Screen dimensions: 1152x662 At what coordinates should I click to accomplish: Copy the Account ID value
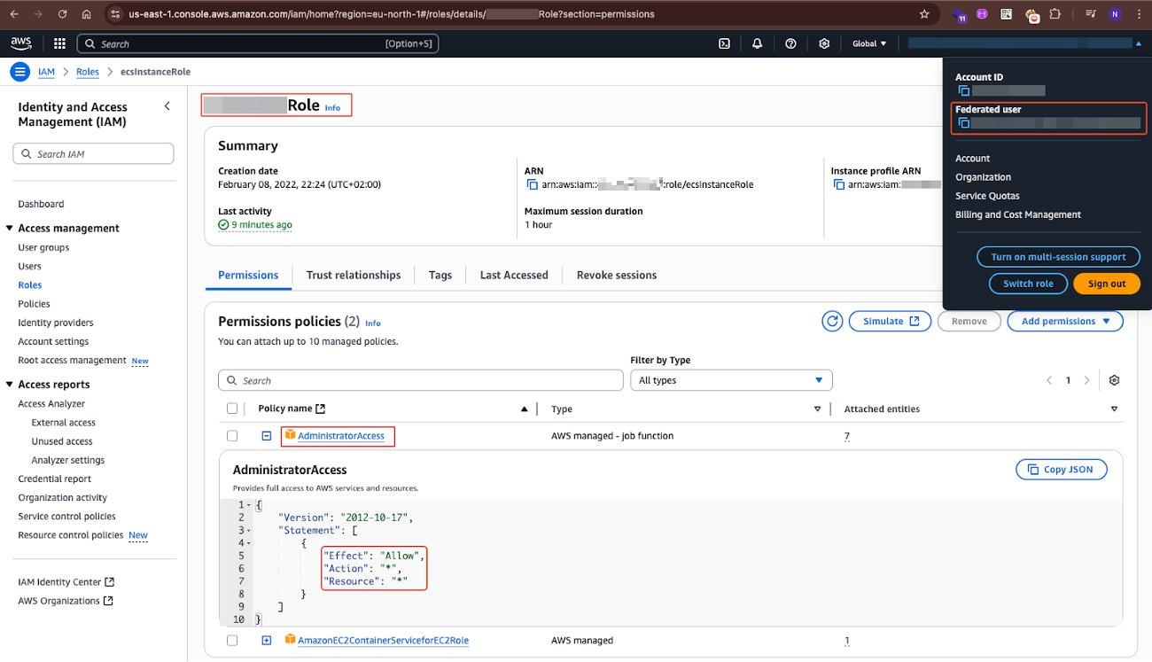(963, 90)
